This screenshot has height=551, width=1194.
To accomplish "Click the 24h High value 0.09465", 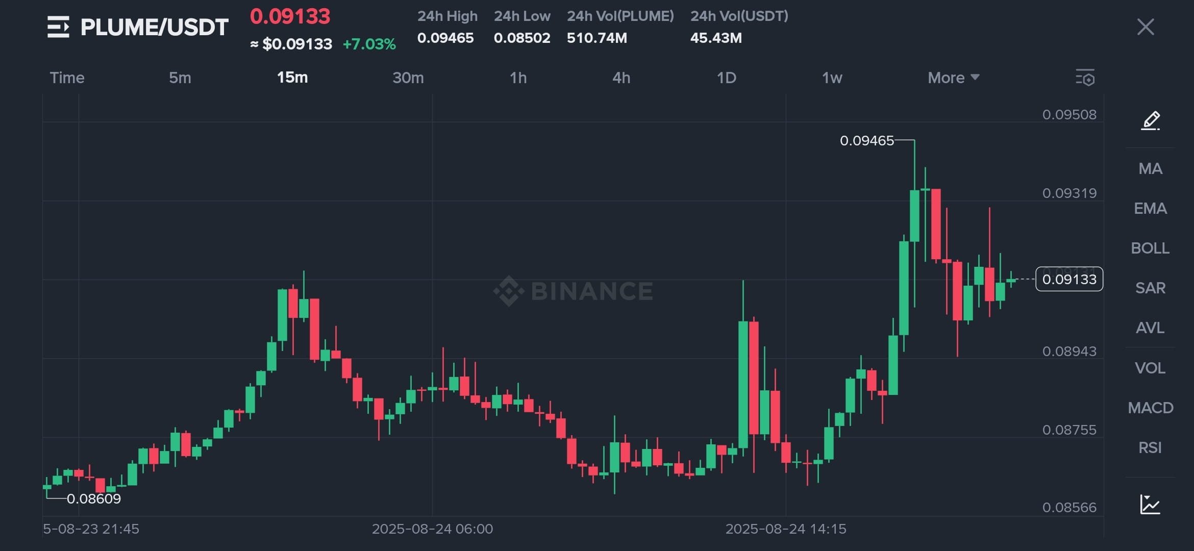I will [x=445, y=38].
